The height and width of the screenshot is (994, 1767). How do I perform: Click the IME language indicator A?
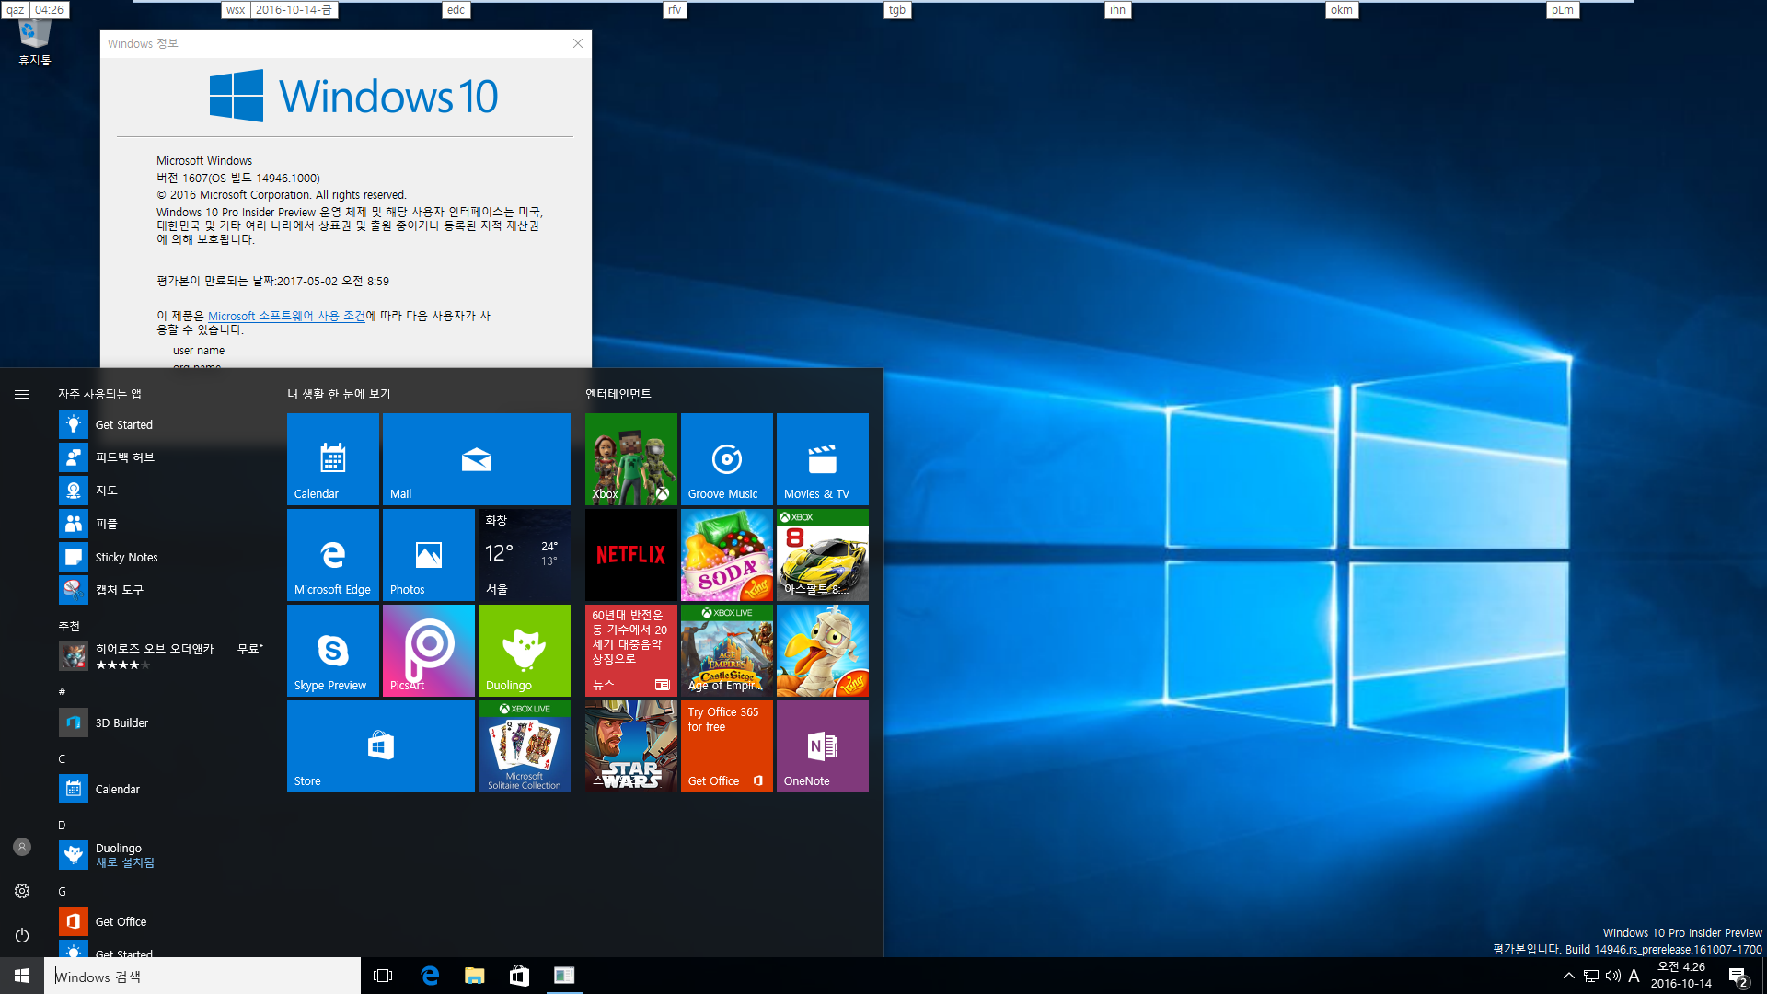coord(1634,976)
